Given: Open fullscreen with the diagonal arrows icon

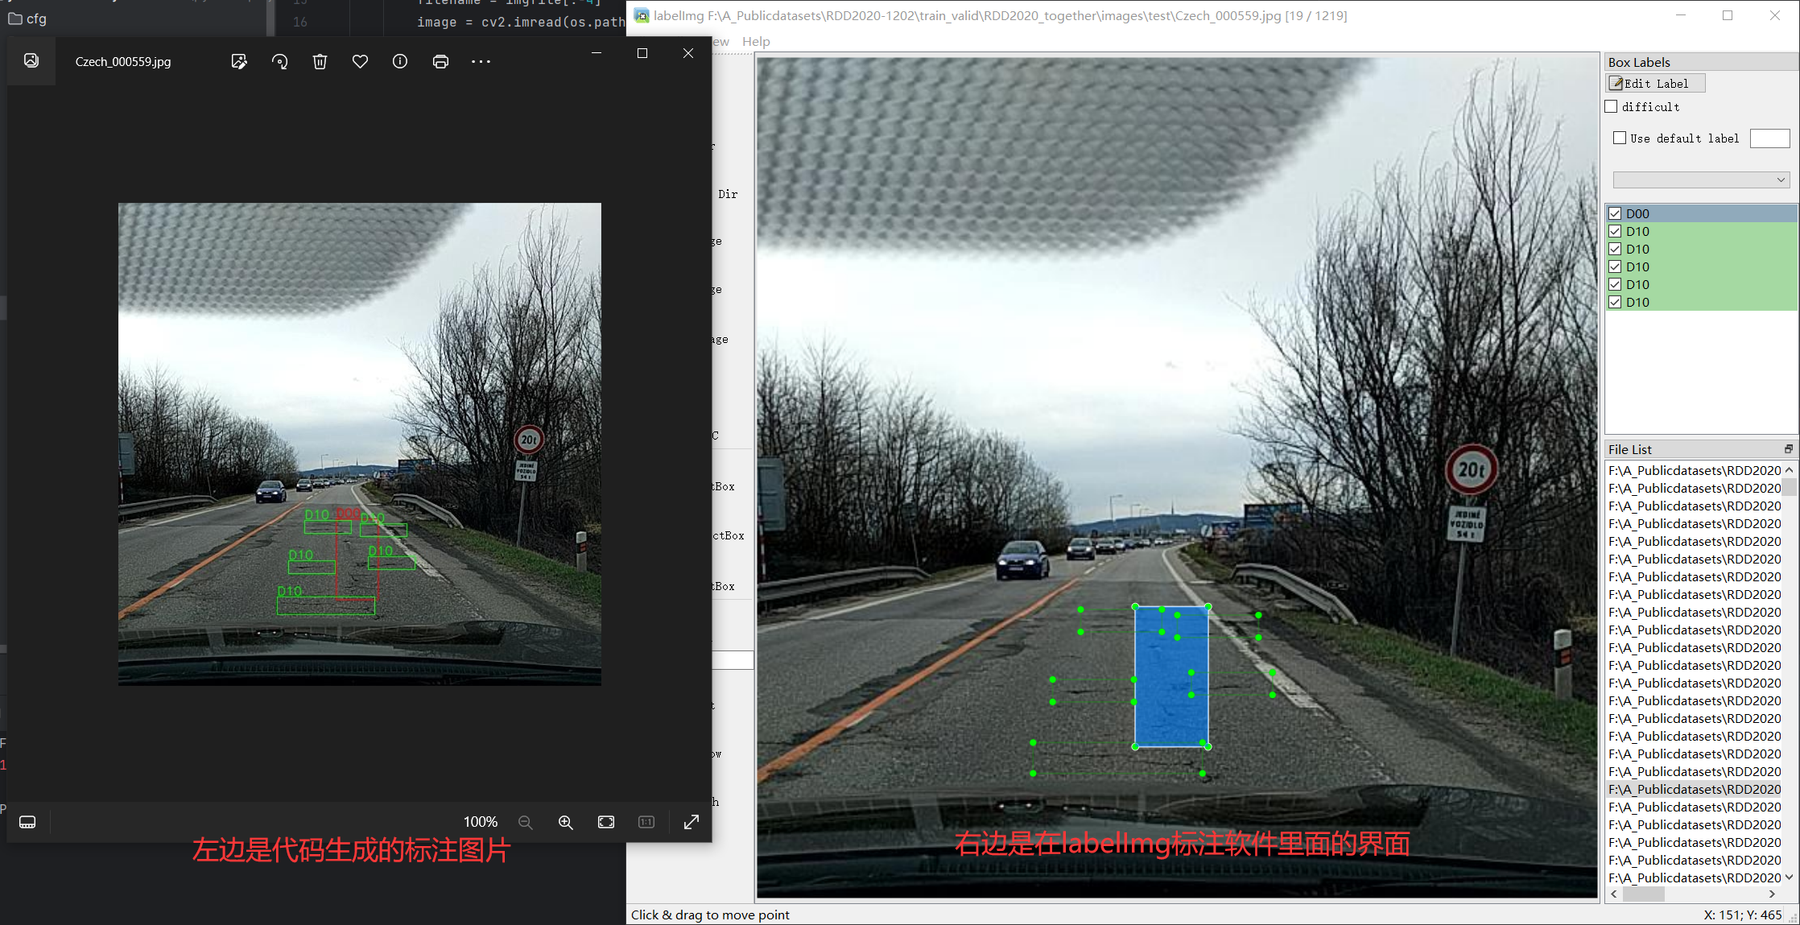Looking at the screenshot, I should click(692, 822).
